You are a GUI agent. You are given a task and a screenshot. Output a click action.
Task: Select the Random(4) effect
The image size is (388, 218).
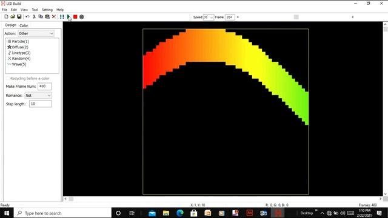(x=19, y=58)
